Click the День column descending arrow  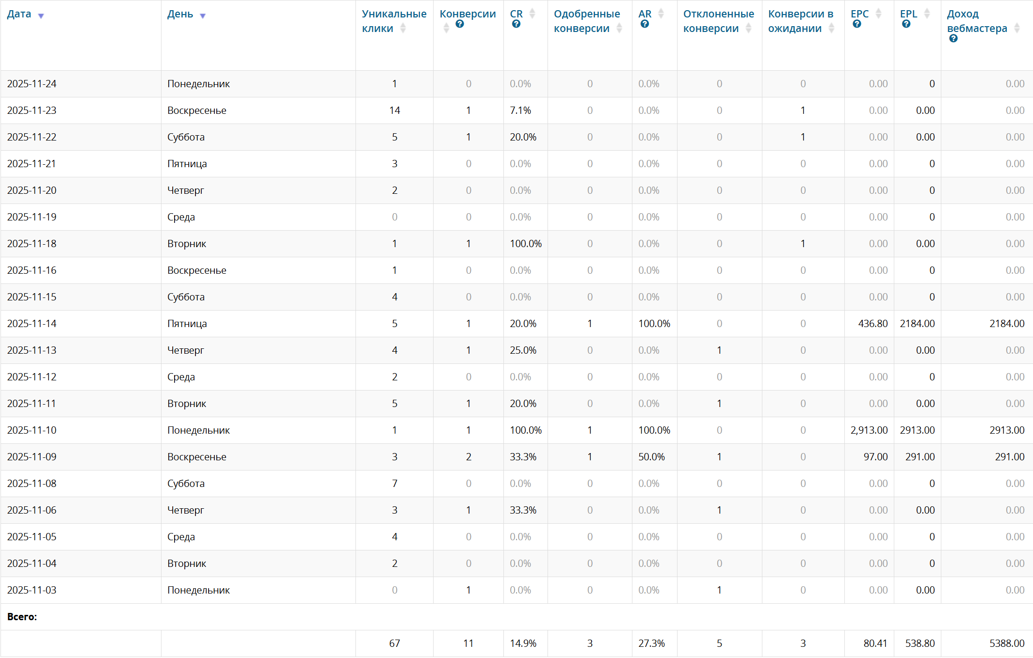203,16
